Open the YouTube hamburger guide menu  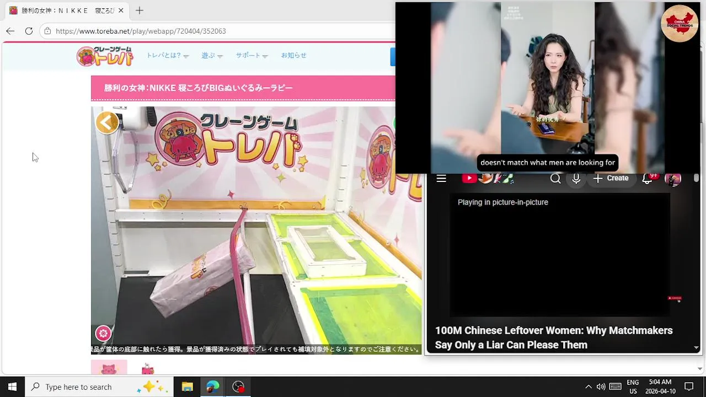click(441, 178)
